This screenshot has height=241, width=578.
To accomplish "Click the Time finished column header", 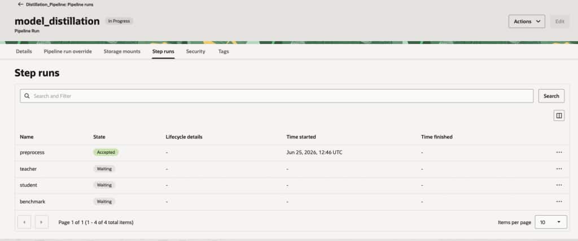I will click(437, 137).
